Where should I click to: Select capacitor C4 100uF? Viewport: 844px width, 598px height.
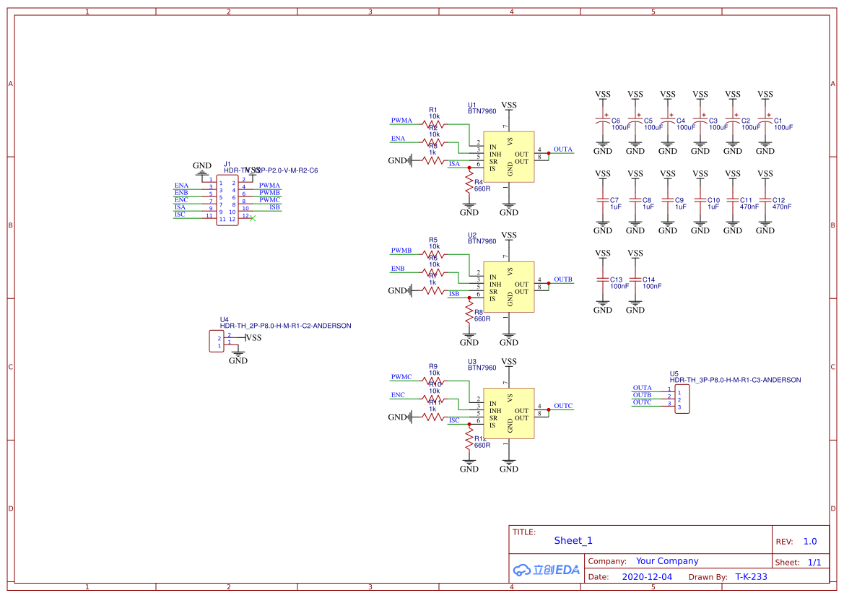(x=667, y=121)
